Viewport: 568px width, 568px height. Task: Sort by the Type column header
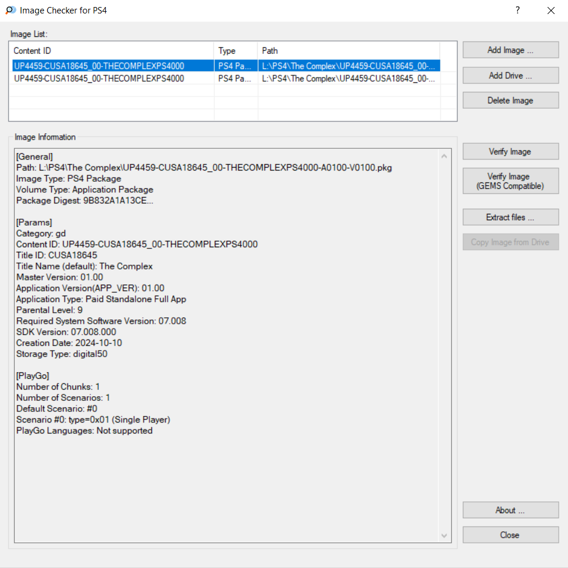236,51
